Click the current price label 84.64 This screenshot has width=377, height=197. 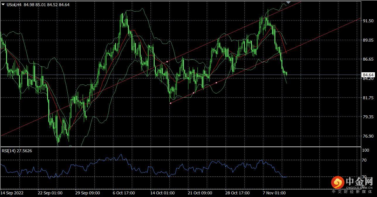tap(368, 75)
